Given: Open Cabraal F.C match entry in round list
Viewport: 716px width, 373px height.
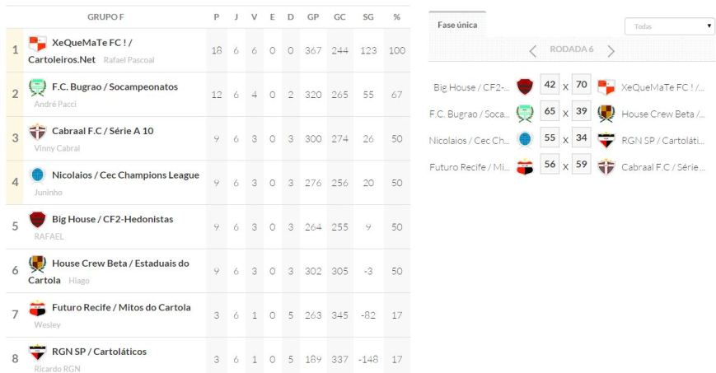Looking at the screenshot, I should pyautogui.click(x=664, y=167).
